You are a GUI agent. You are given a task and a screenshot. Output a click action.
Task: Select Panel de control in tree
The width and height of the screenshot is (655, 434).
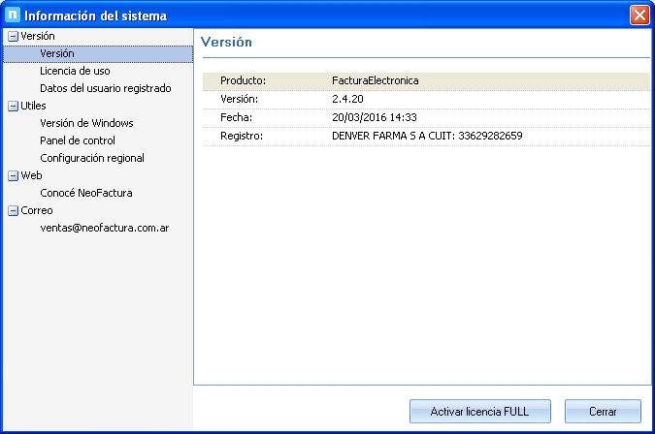click(x=78, y=140)
